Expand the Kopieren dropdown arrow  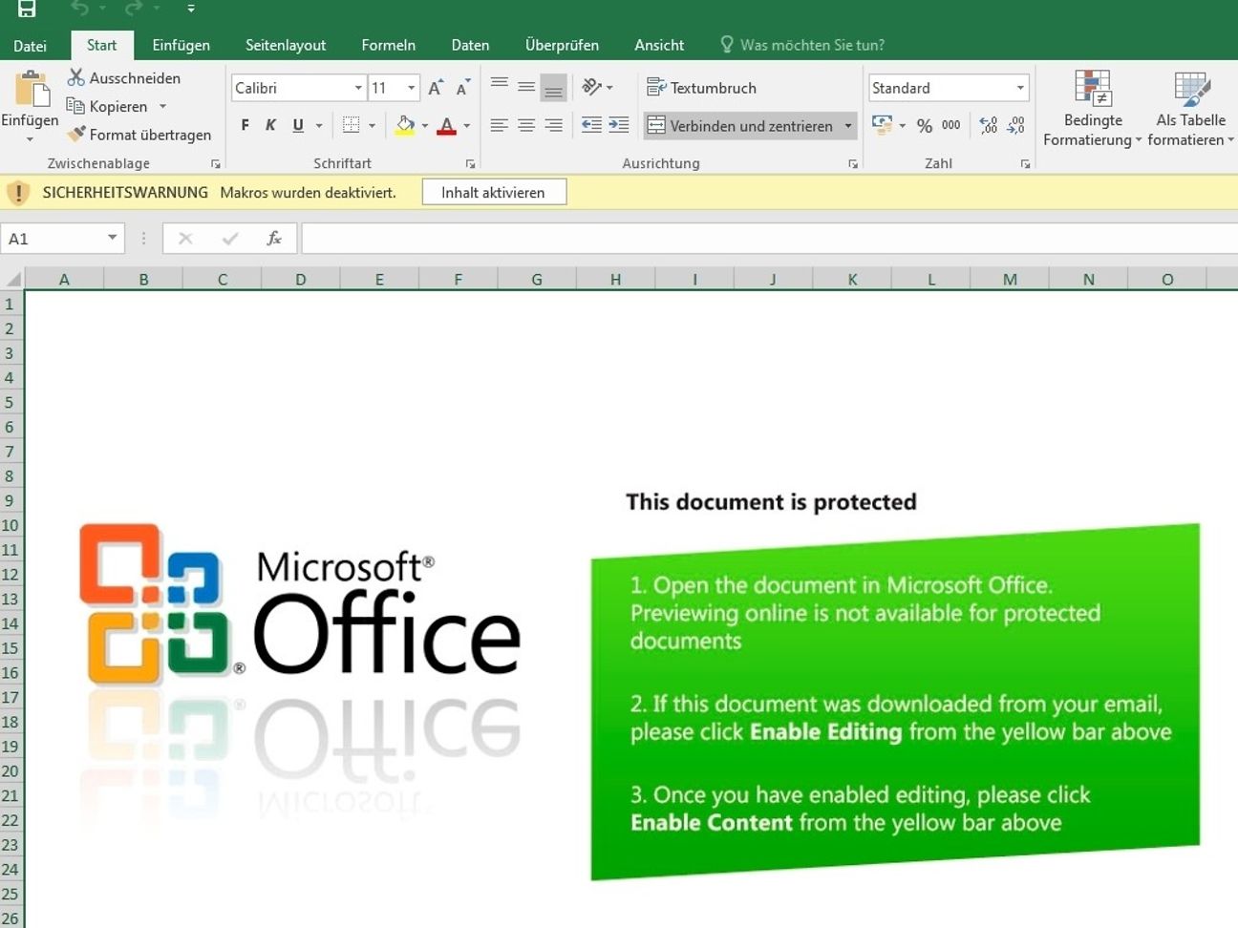(x=162, y=106)
